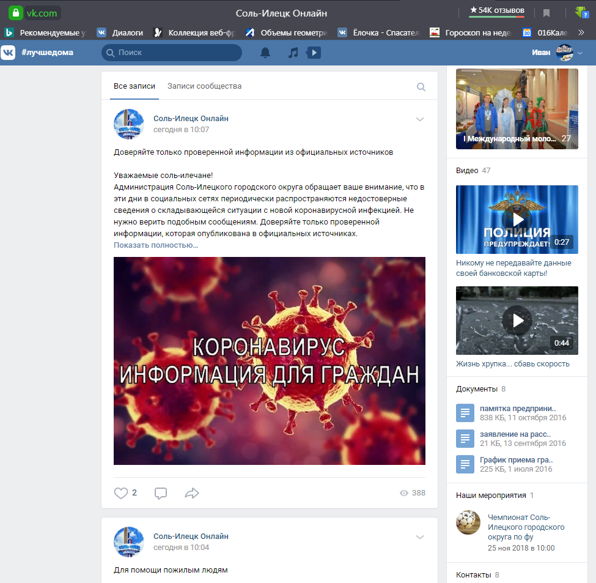Open the #лучшедома link

(x=47, y=53)
